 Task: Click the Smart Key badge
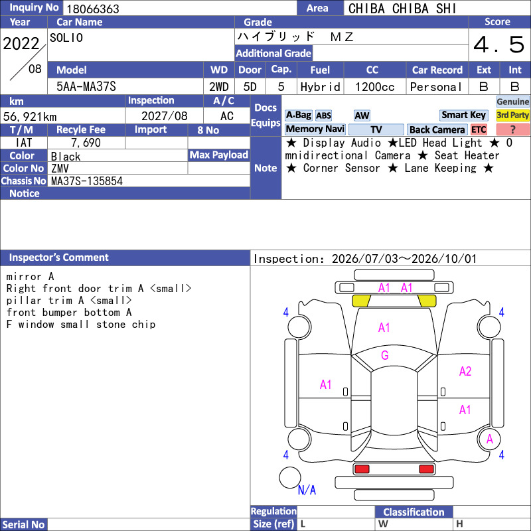463,115
